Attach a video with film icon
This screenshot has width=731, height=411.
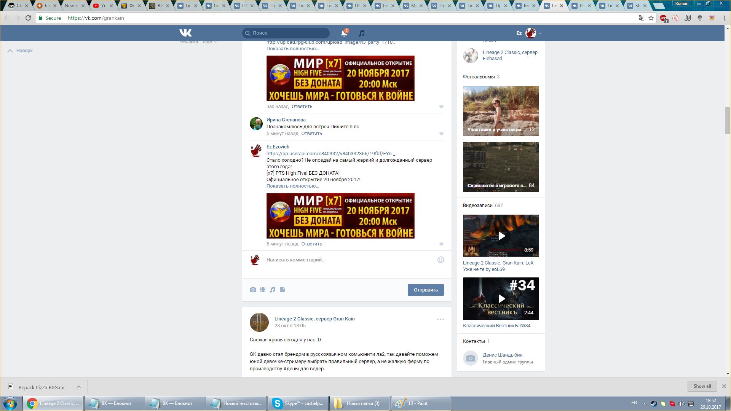[263, 290]
